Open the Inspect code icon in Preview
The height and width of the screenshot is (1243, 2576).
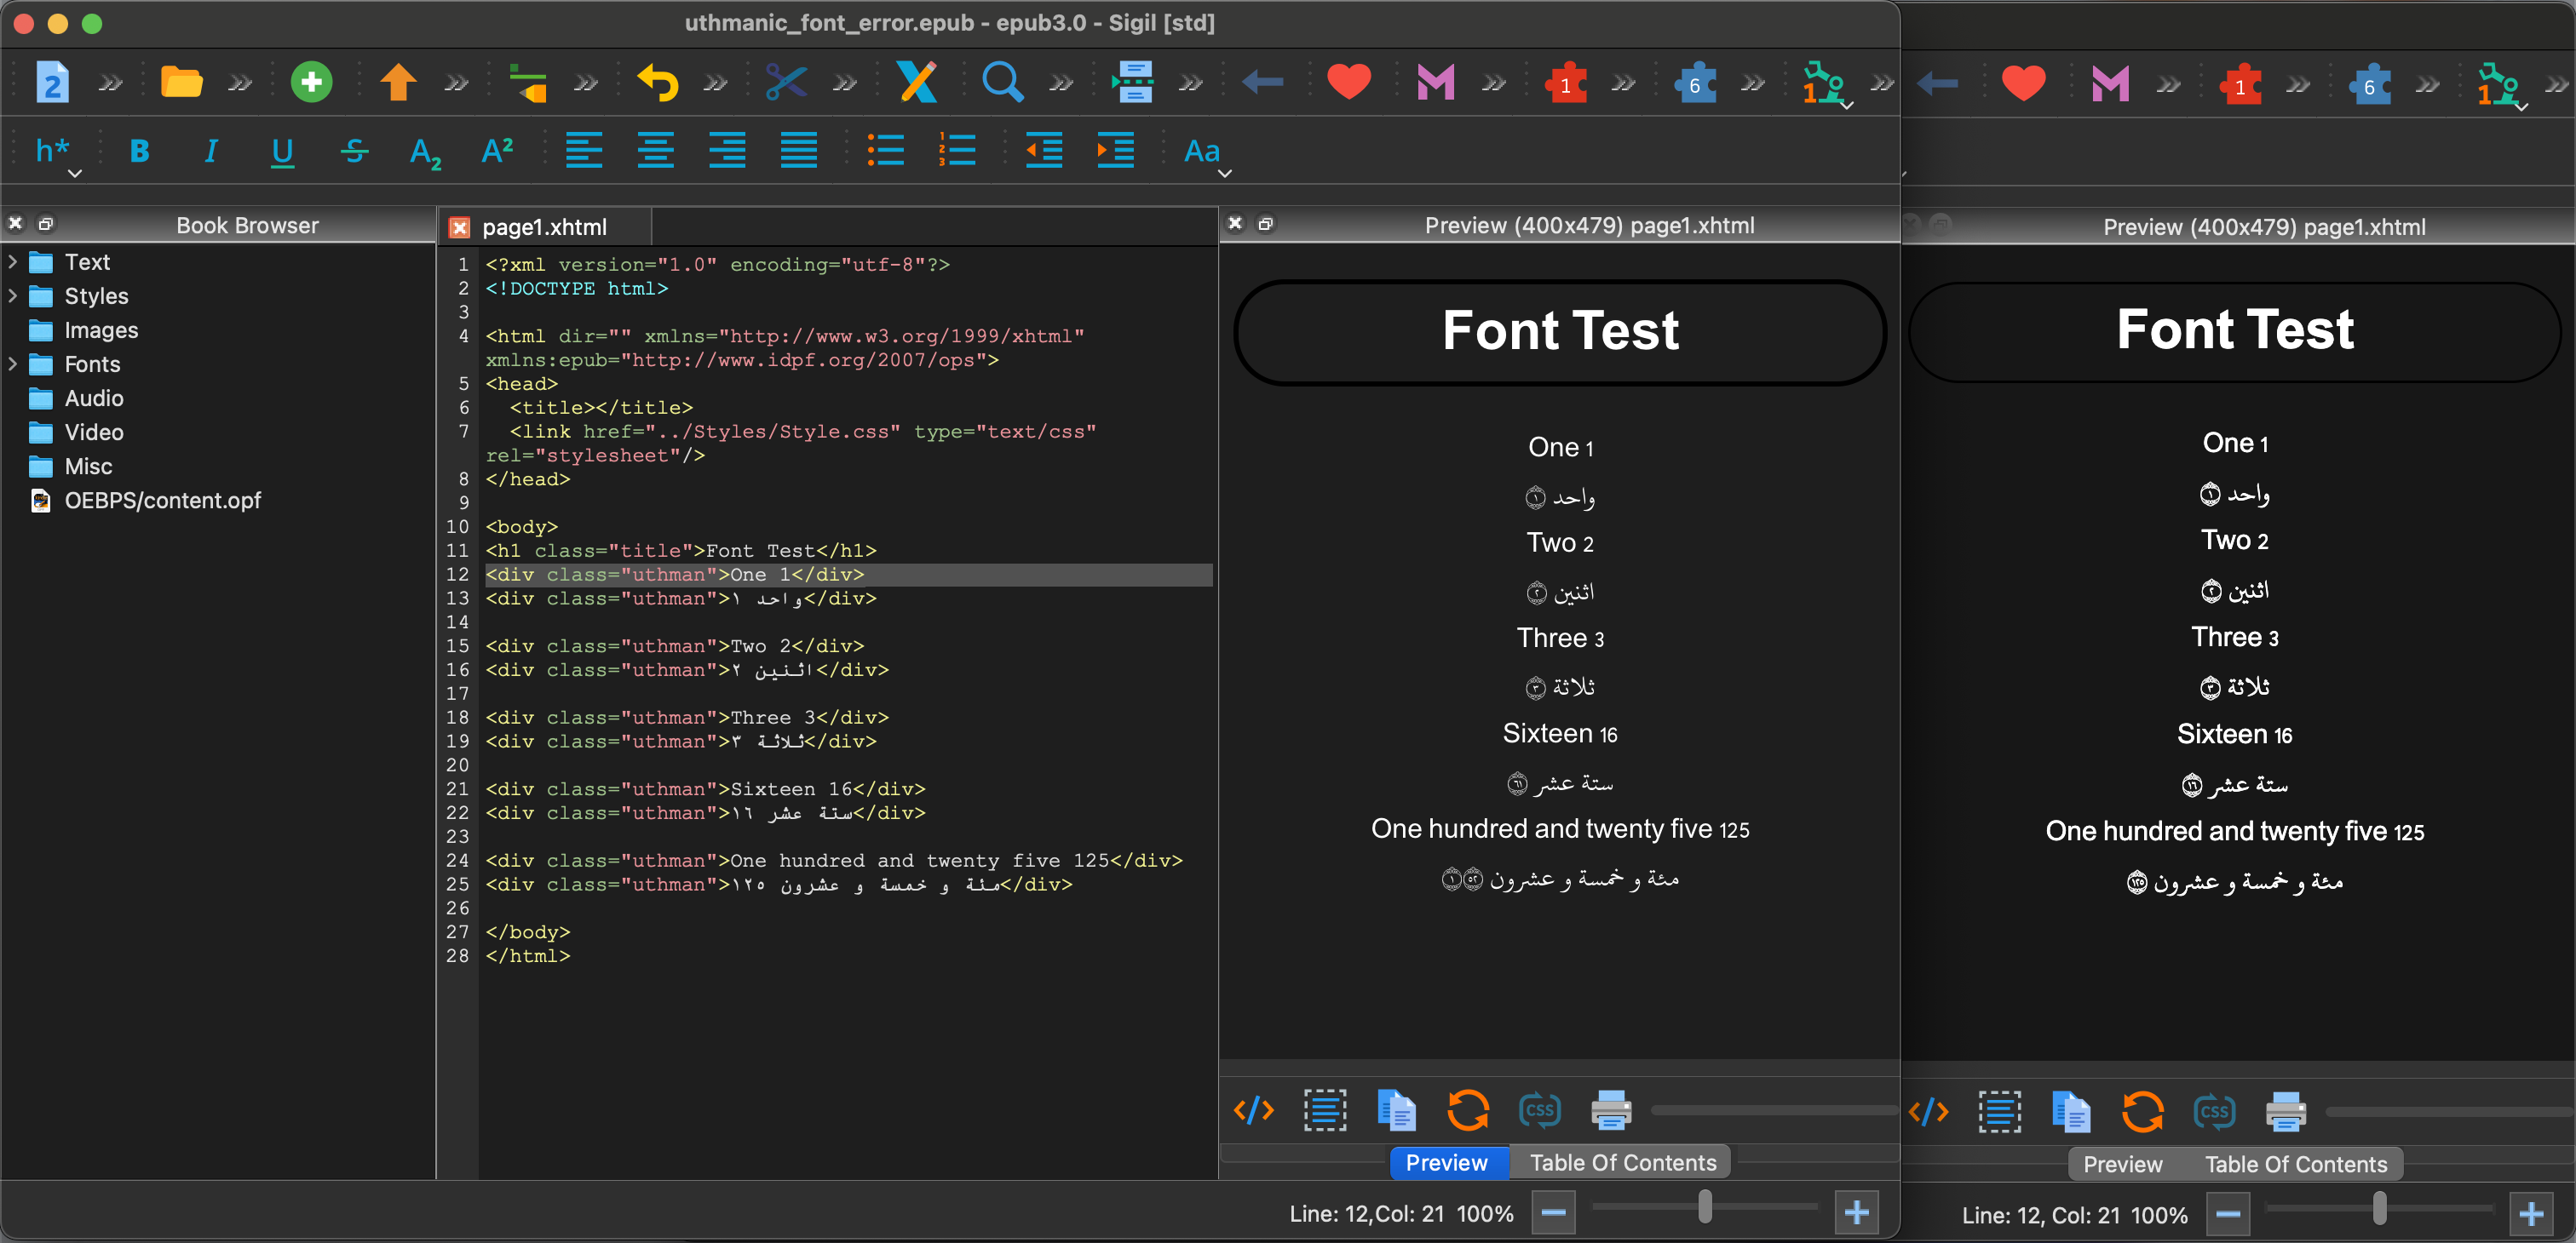coord(1253,1110)
